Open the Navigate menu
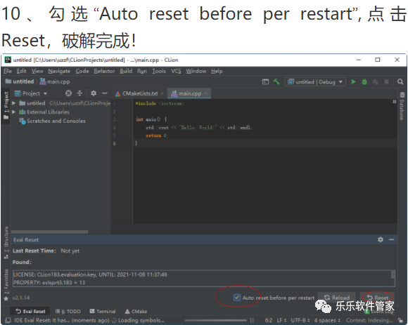 pos(59,71)
